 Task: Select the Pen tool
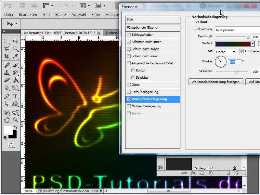click(7, 96)
